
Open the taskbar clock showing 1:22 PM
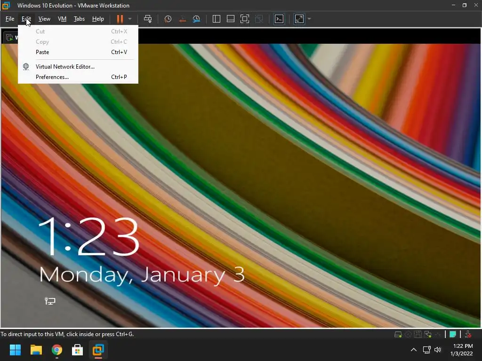462,350
